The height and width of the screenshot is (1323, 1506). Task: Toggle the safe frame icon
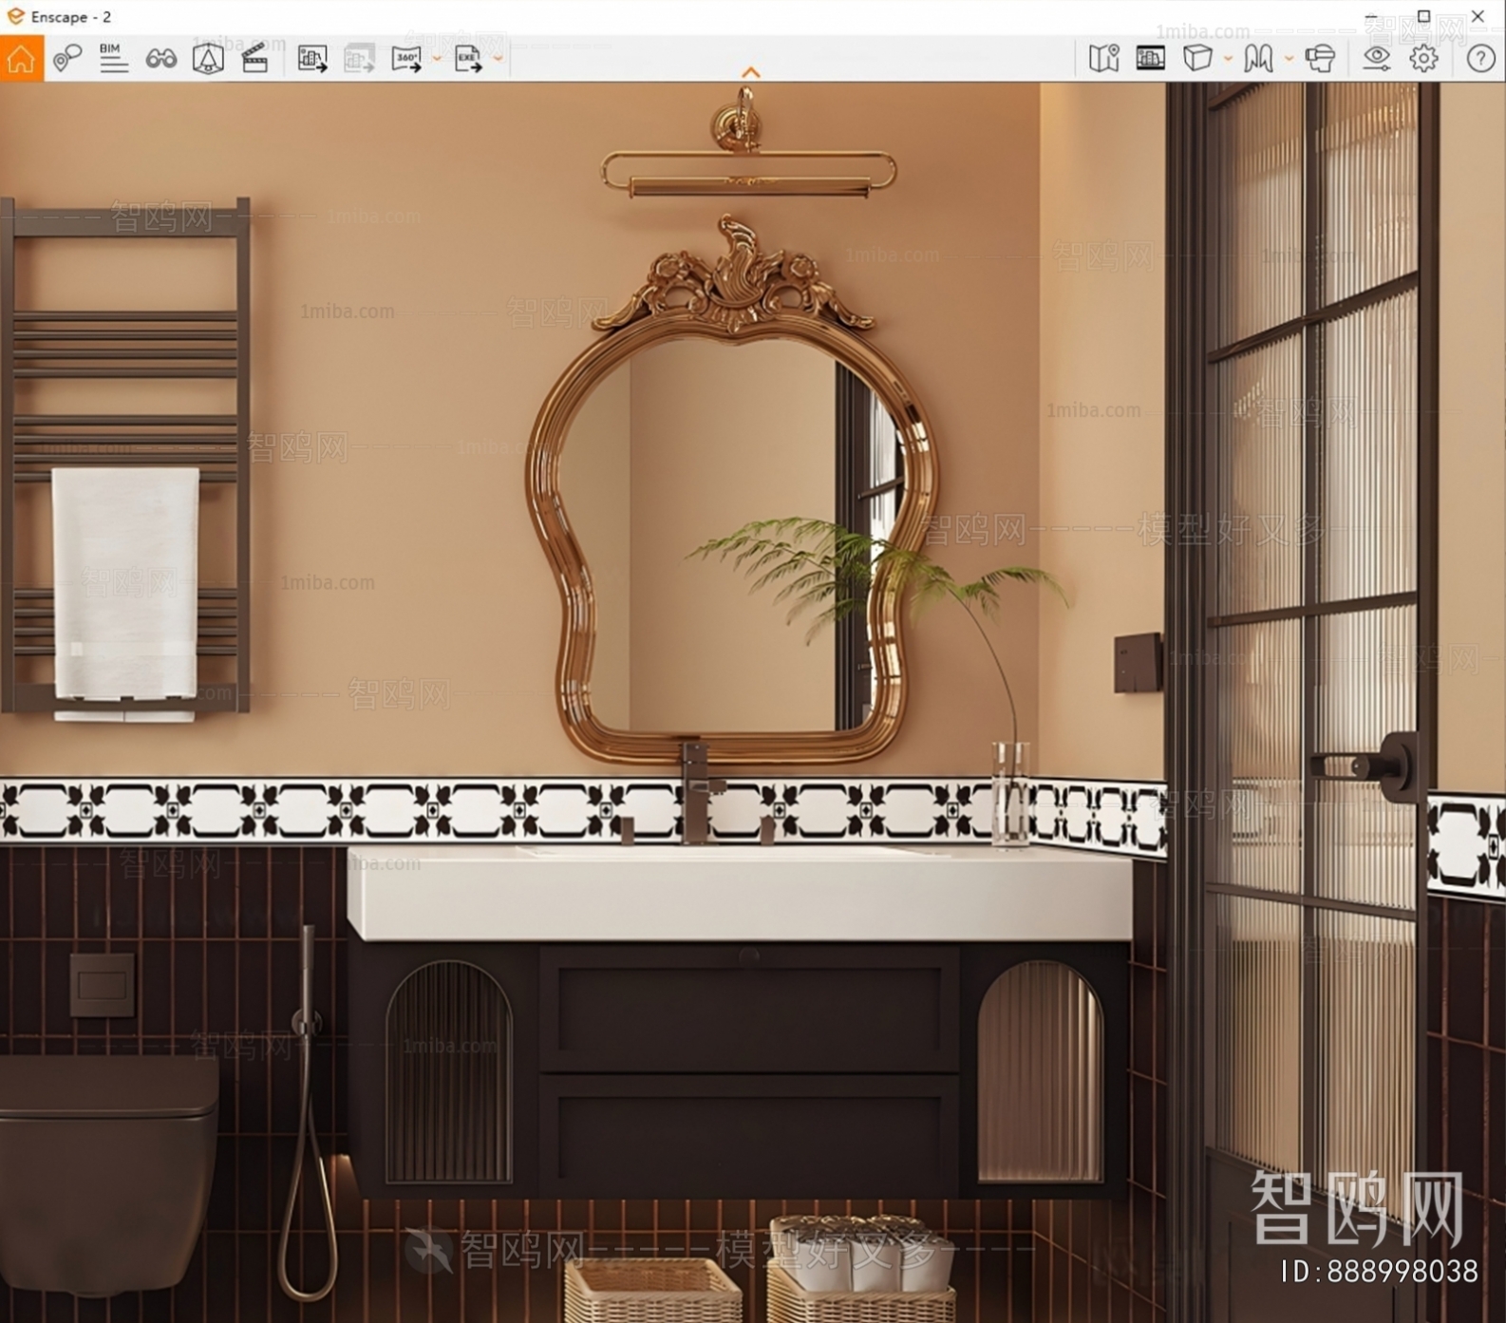click(x=208, y=59)
